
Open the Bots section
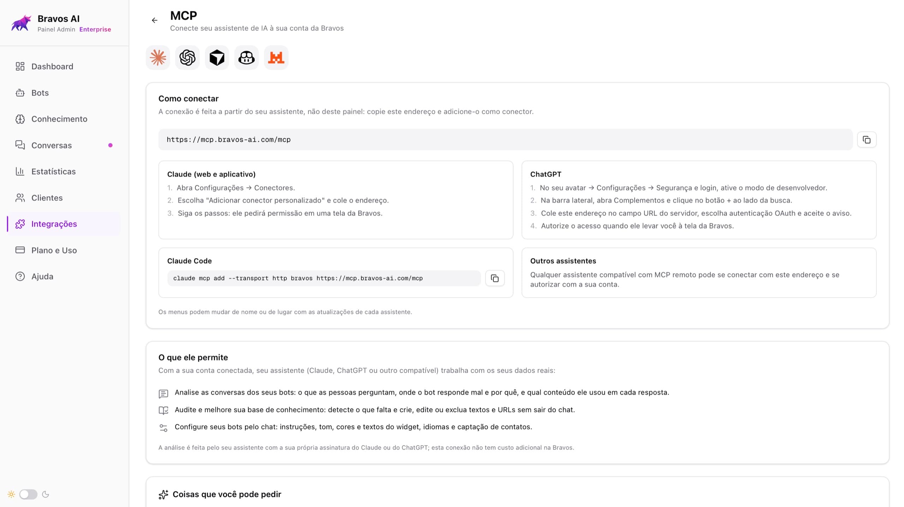[64, 93]
